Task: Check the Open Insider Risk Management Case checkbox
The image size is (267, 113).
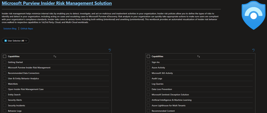Action: [x=5, y=89]
